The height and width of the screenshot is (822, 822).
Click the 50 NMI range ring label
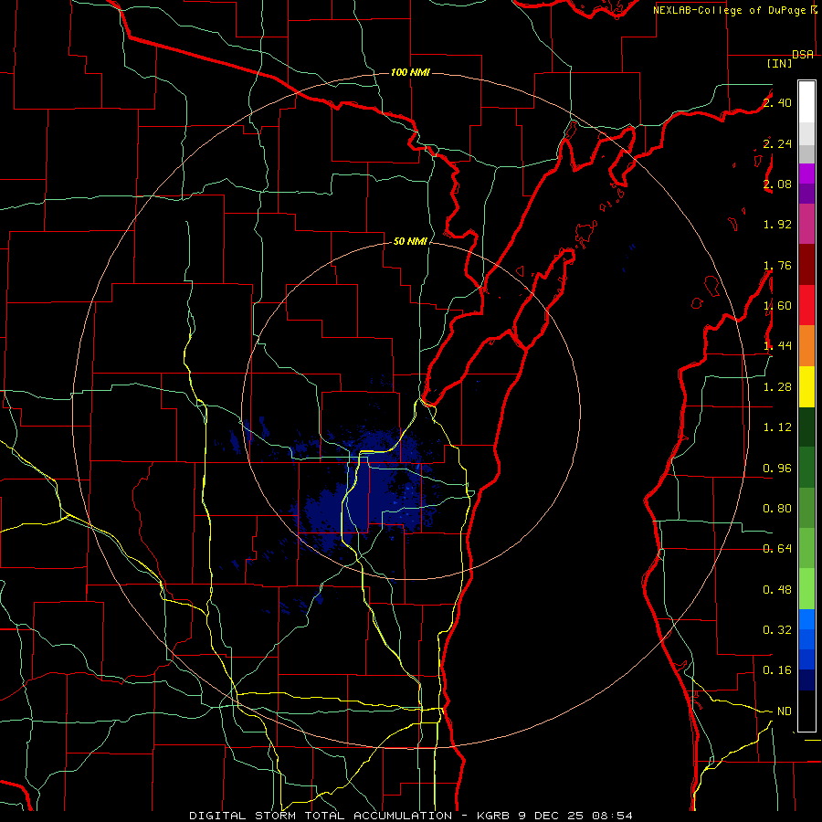410,241
